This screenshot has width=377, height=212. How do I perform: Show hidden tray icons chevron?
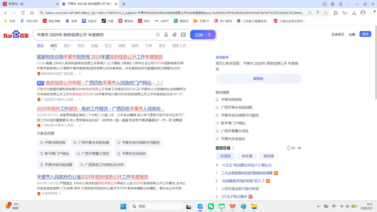point(318,206)
